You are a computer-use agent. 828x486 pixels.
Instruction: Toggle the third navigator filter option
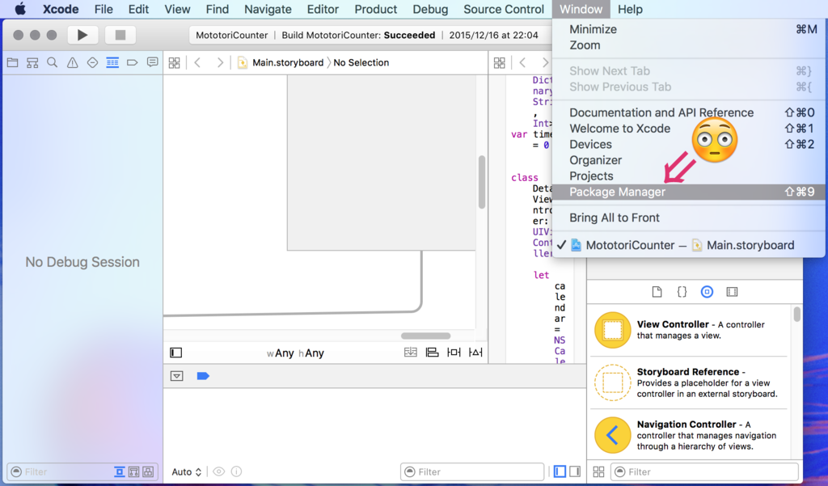coord(148,471)
